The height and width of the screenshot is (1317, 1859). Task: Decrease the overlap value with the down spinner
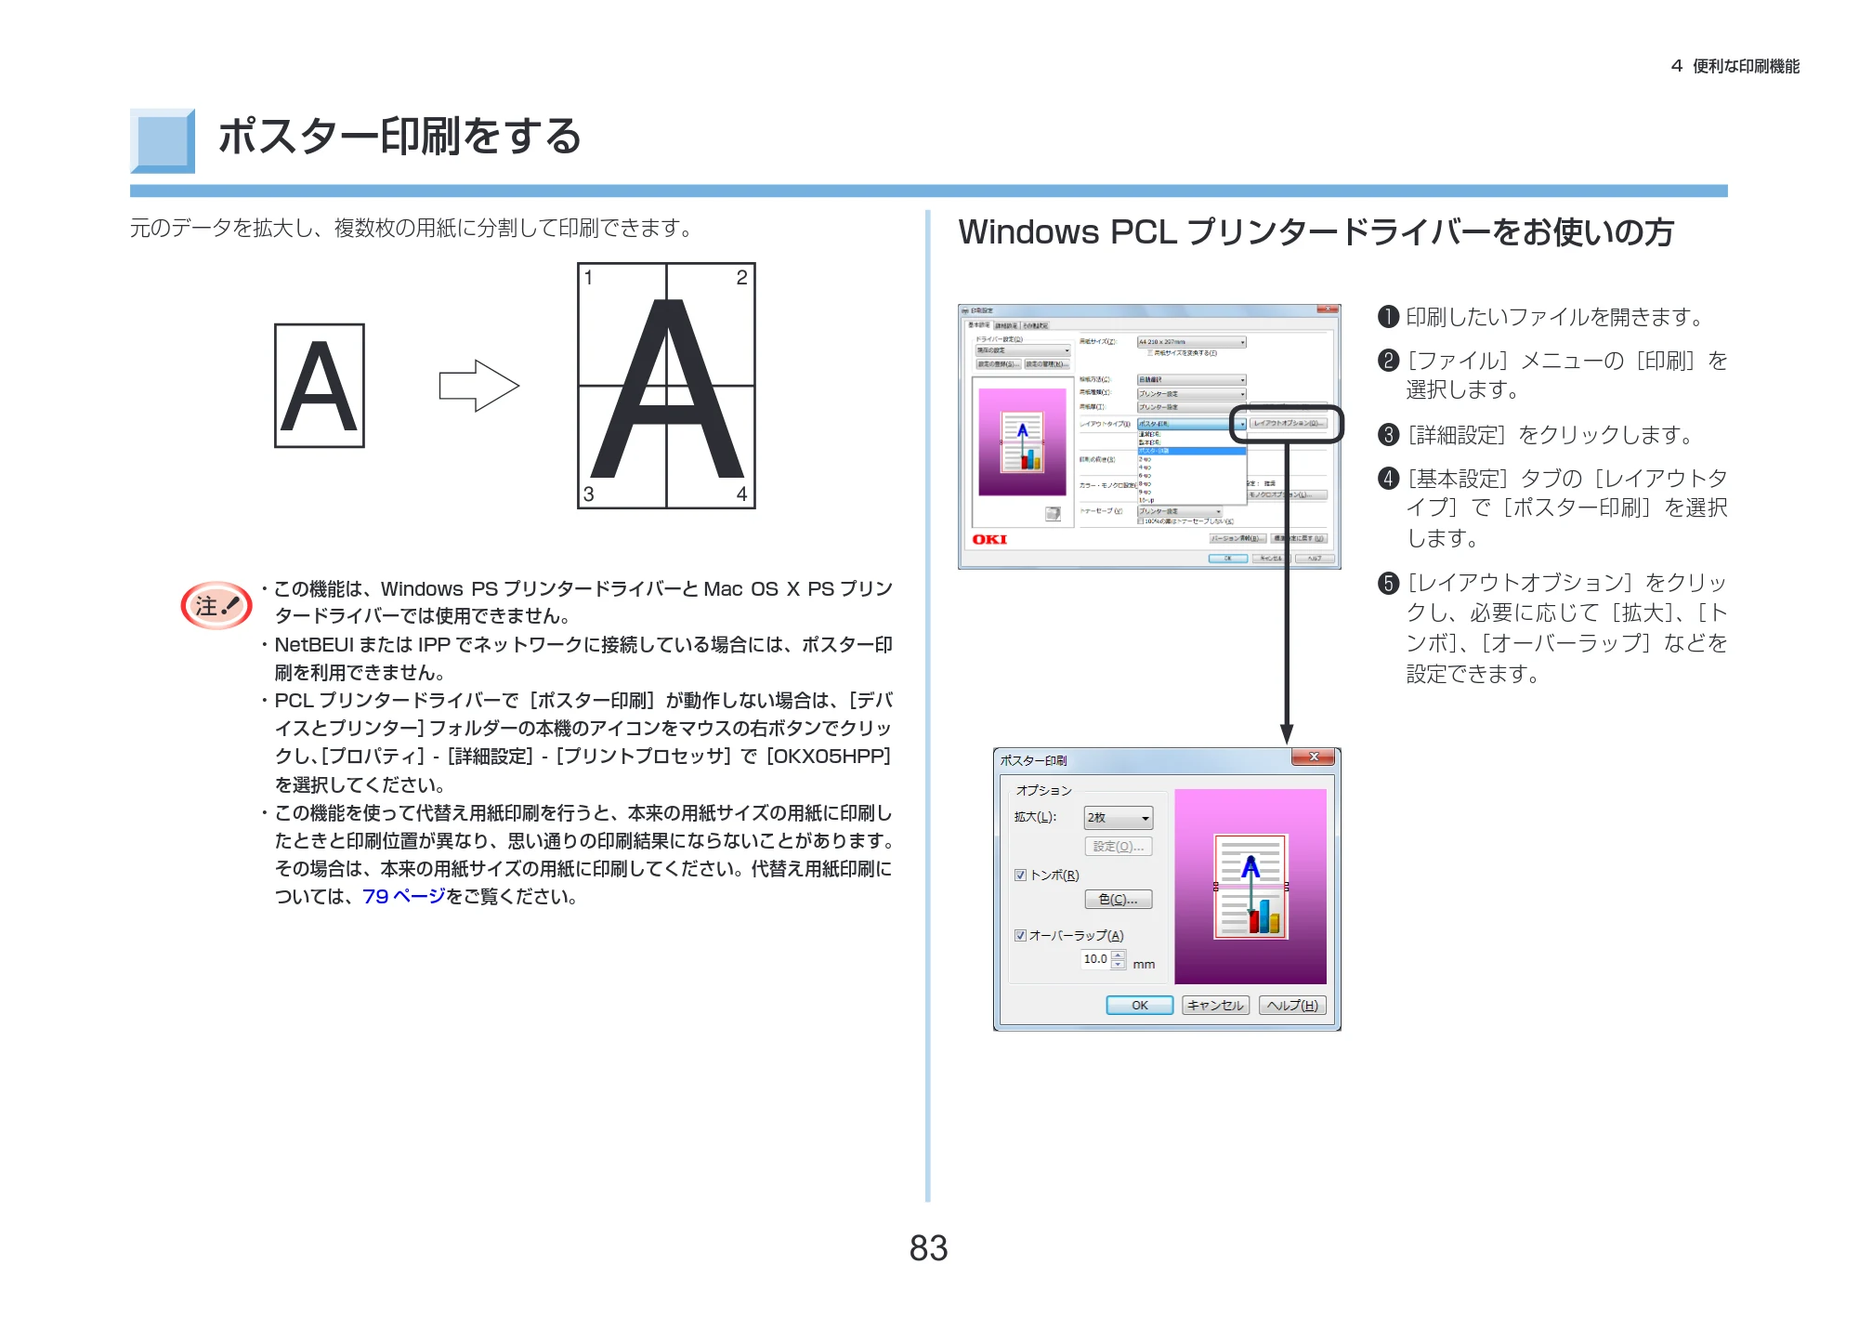(1119, 964)
